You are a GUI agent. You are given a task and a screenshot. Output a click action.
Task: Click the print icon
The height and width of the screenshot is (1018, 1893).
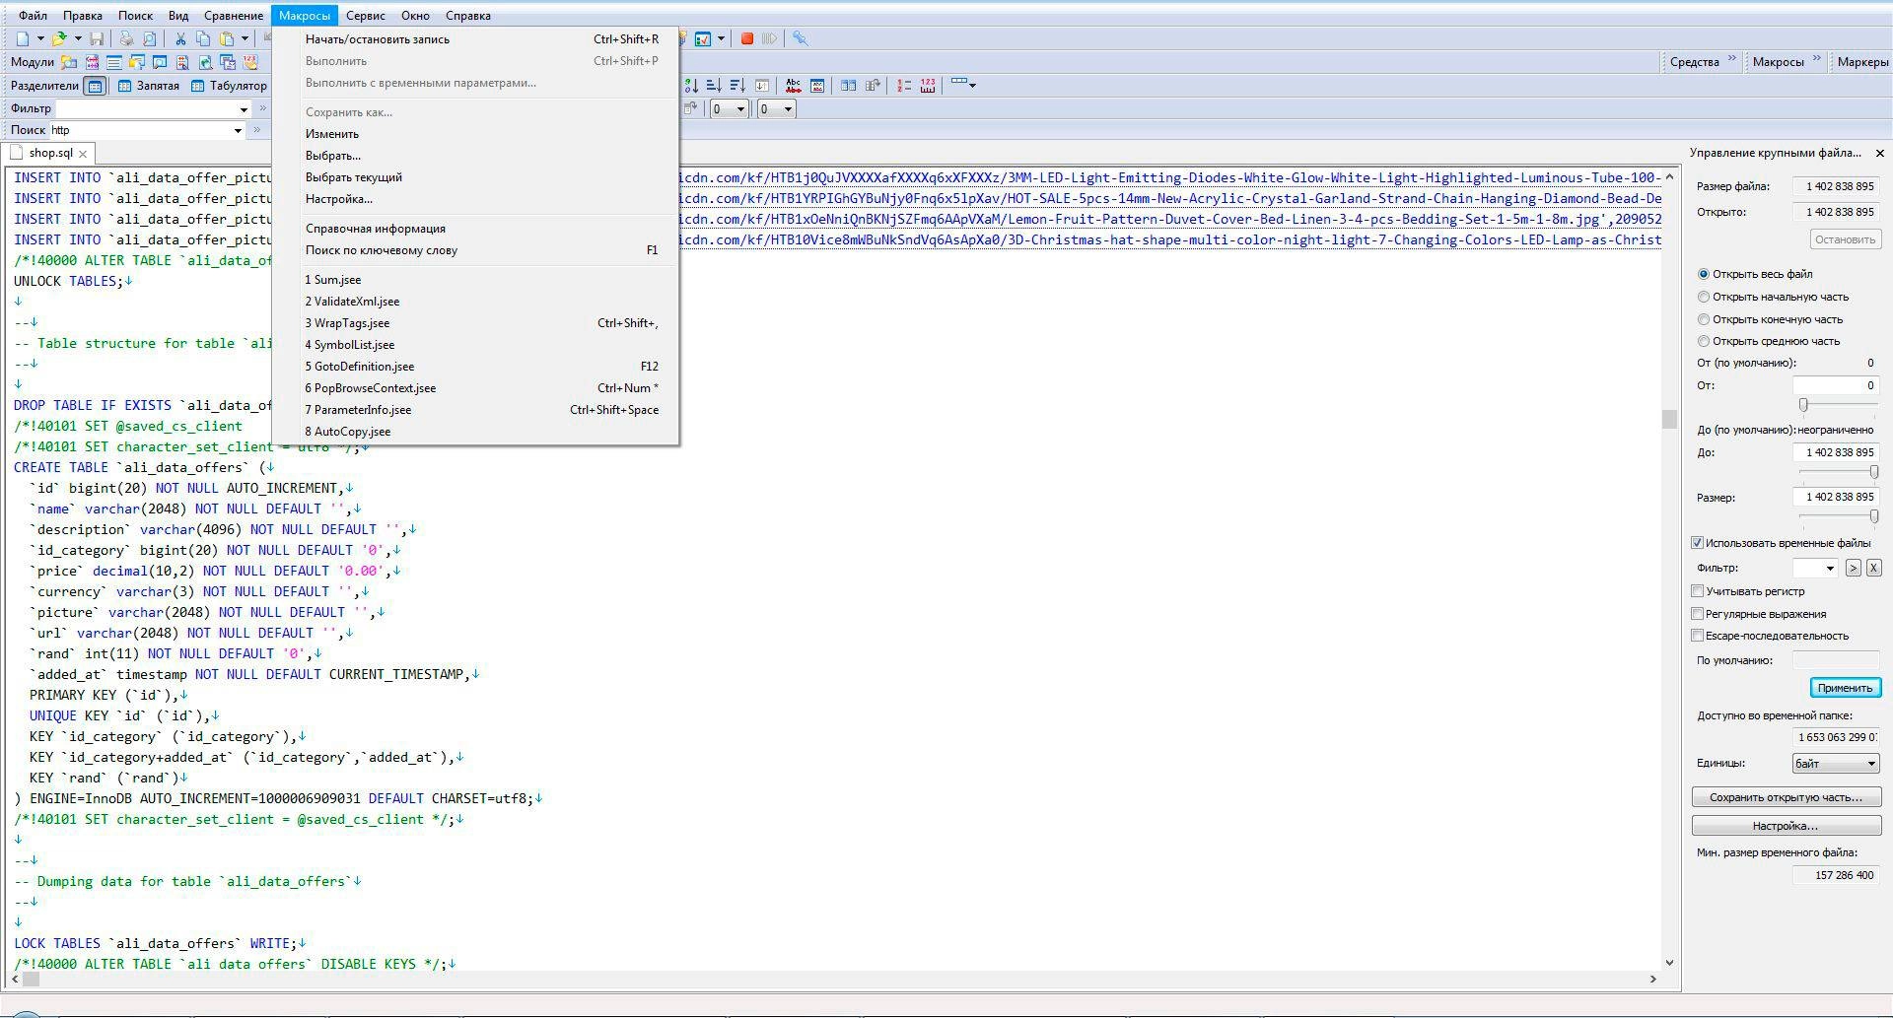pyautogui.click(x=126, y=38)
